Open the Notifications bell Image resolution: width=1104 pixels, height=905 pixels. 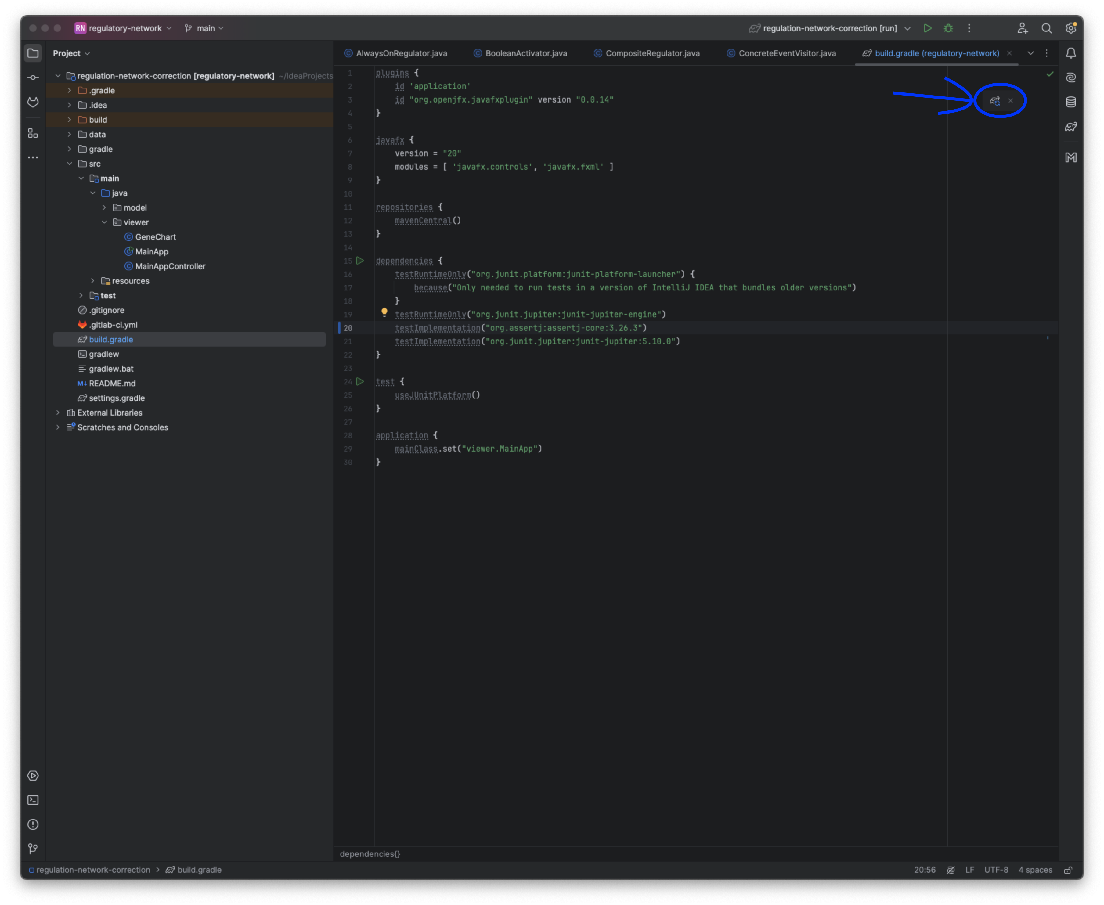(x=1071, y=53)
